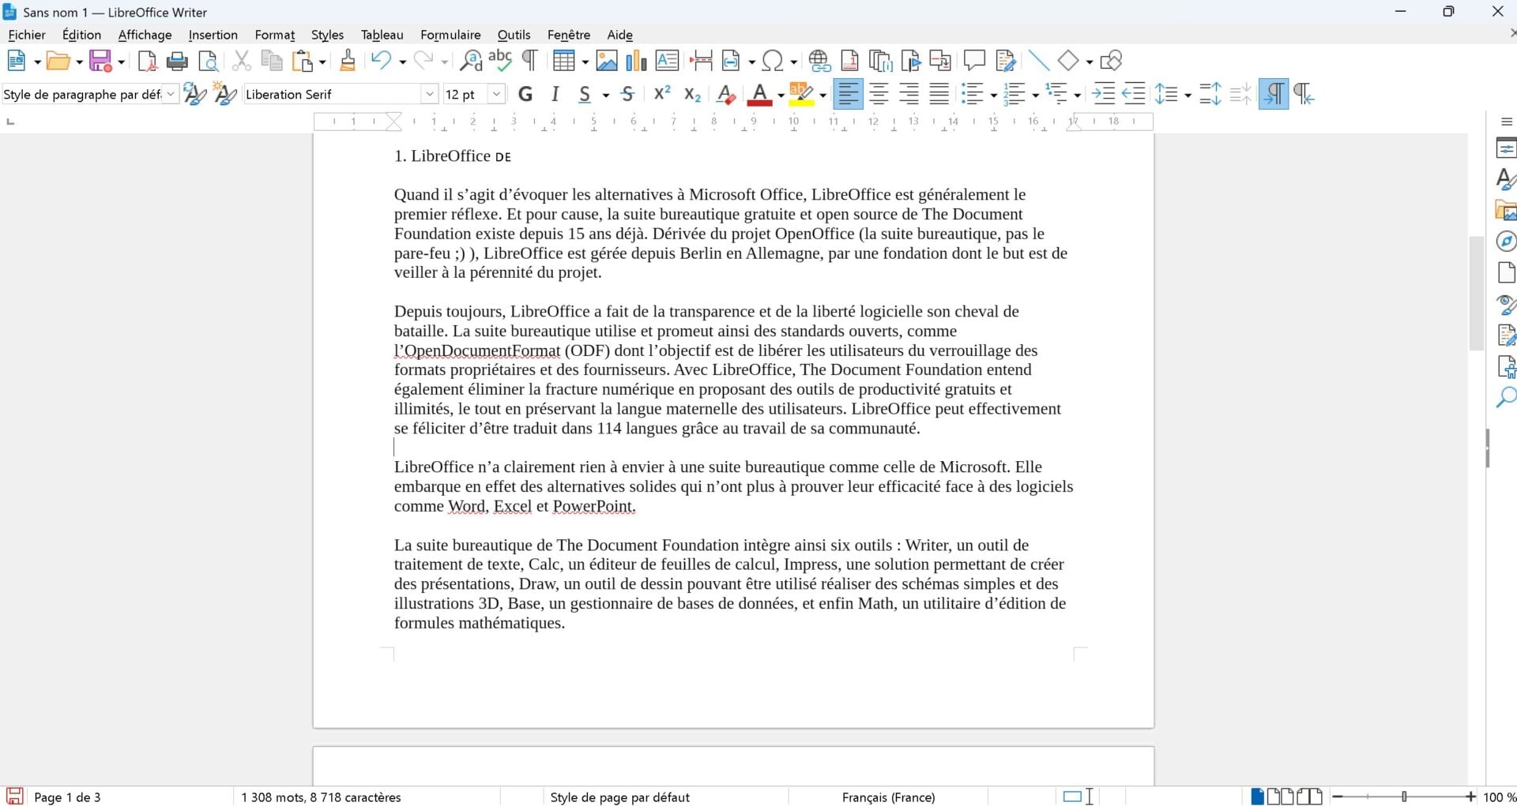Insert a comment
The height and width of the screenshot is (806, 1517).
click(974, 61)
